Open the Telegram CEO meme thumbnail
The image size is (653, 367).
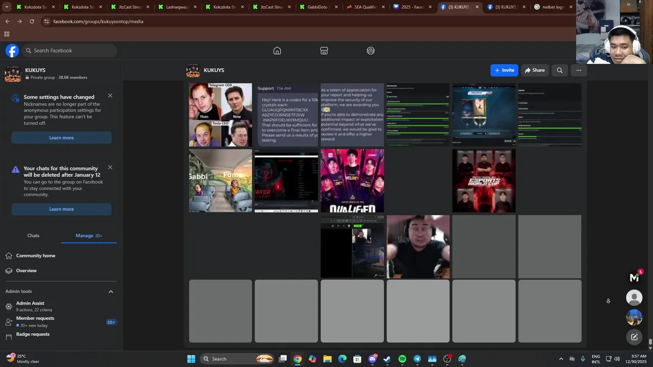[x=220, y=115]
